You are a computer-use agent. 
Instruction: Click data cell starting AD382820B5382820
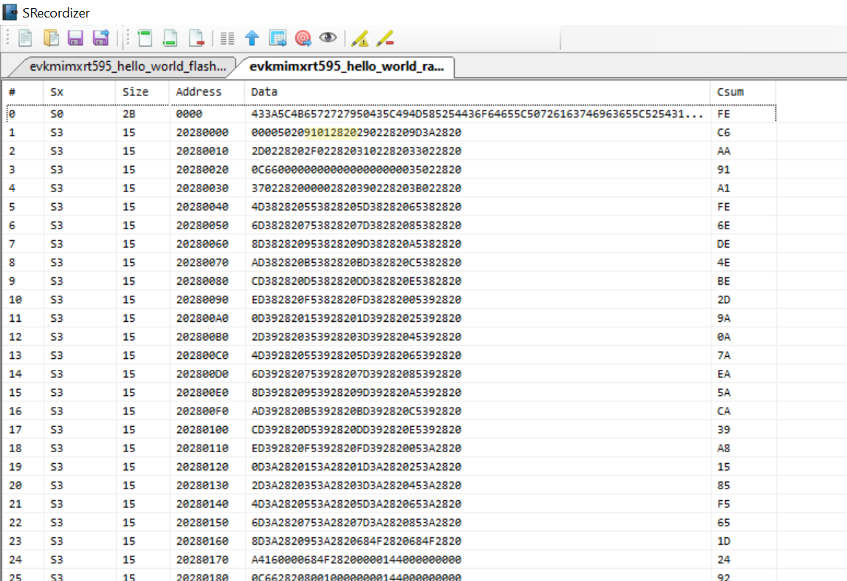[477, 262]
